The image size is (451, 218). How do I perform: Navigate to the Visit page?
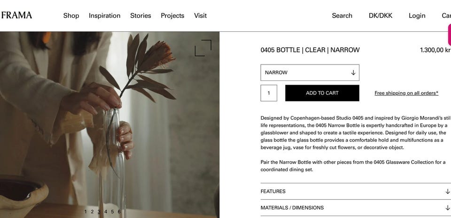click(200, 15)
